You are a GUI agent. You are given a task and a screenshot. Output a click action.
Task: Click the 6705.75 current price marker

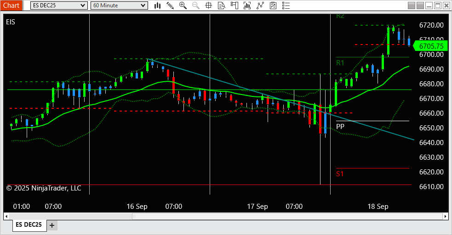point(430,46)
